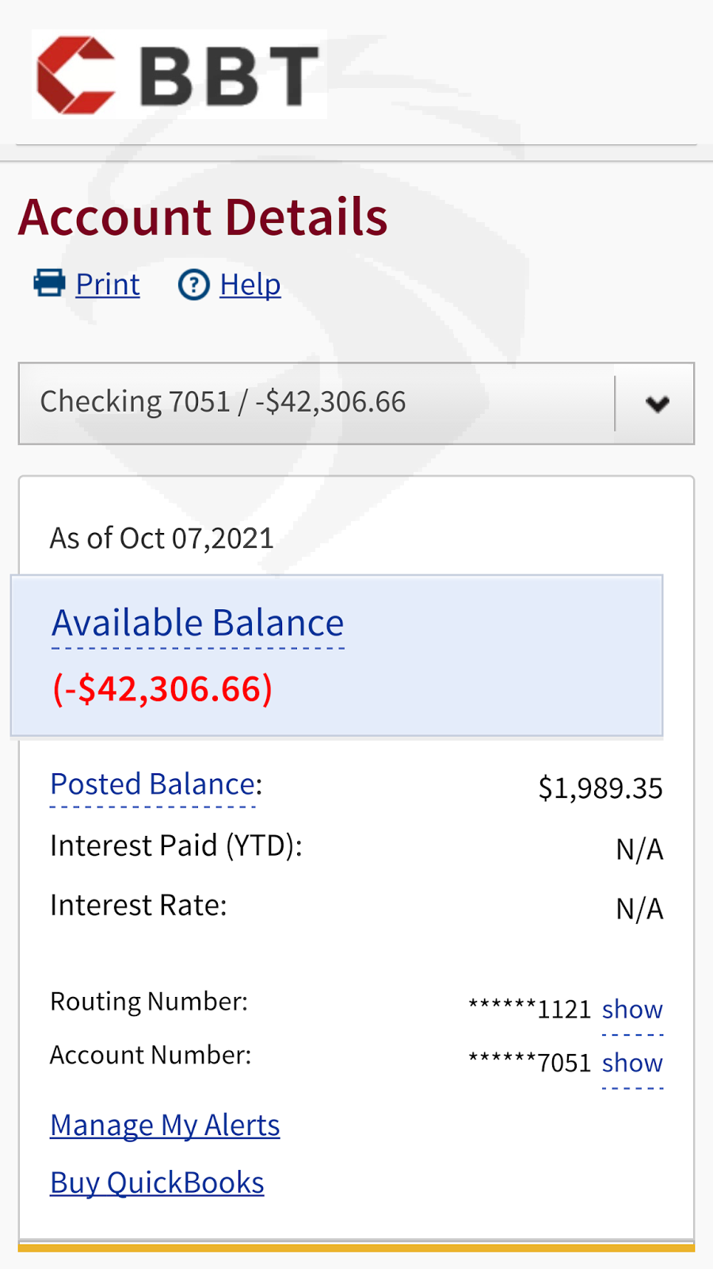Viewport: 713px width, 1269px height.
Task: Open the Help link
Action: [250, 285]
